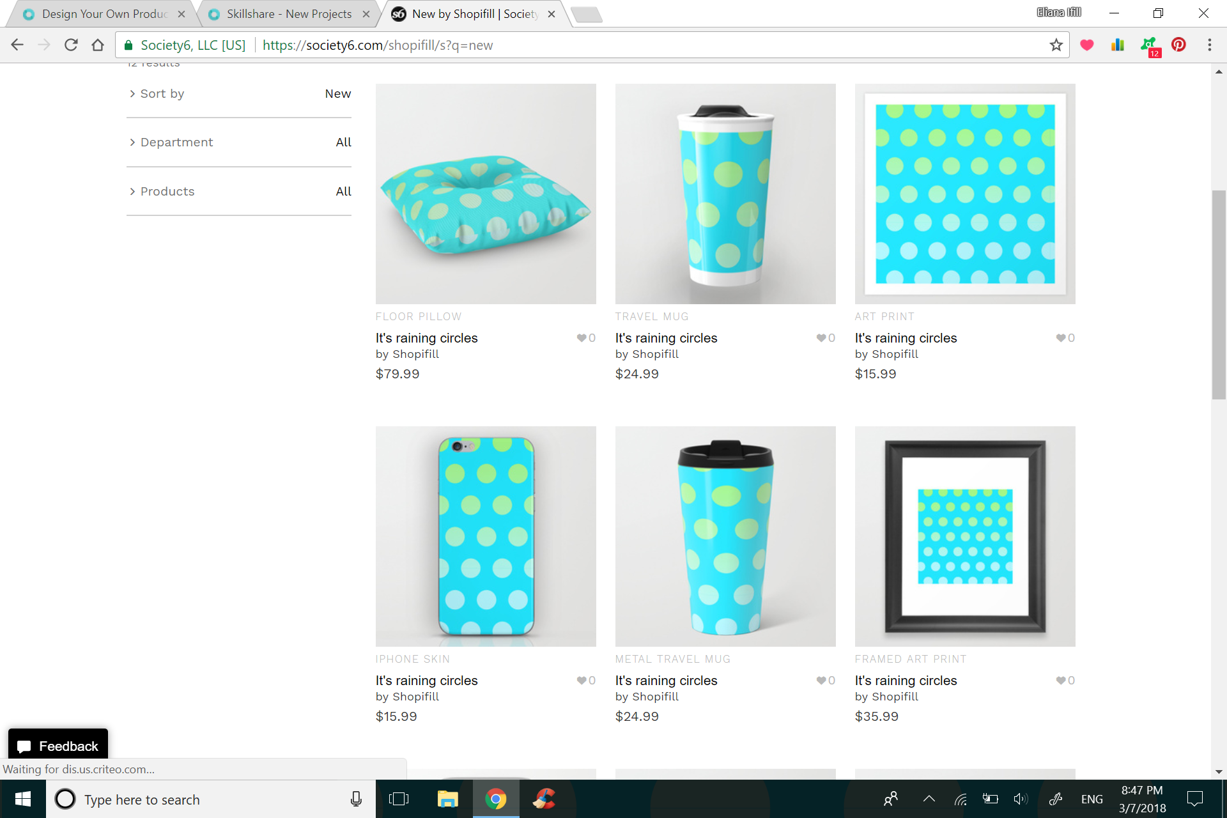The height and width of the screenshot is (818, 1227).
Task: Visit Shopifill shop under the Metal Travel Mug
Action: click(655, 697)
